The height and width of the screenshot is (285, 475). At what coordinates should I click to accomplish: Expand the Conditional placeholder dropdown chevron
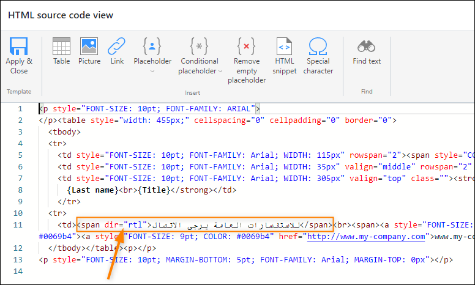point(220,71)
